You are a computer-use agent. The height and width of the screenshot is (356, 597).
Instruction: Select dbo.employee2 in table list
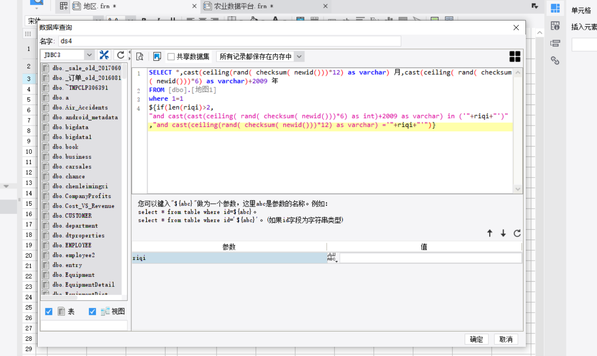(73, 255)
